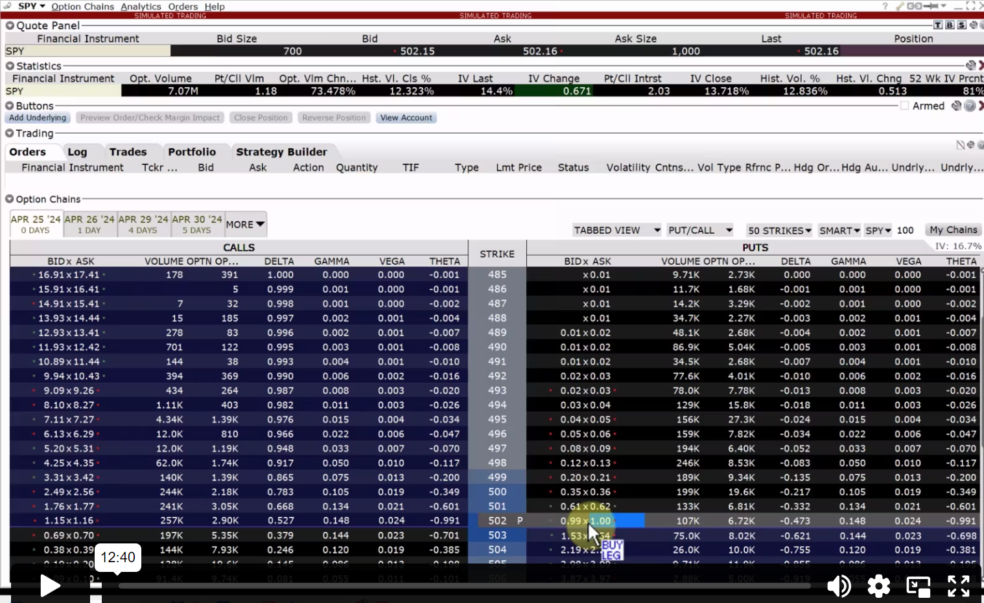Switch to the Log tab

[77, 152]
